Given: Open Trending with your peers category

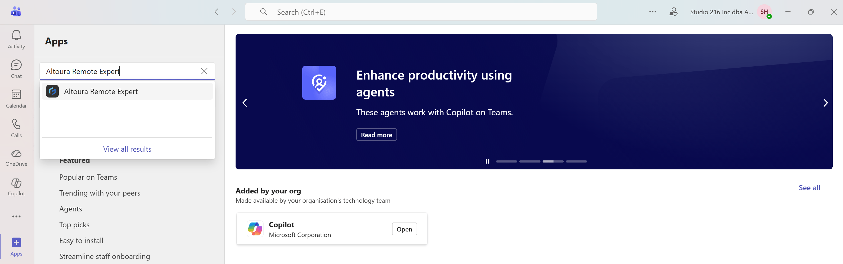Looking at the screenshot, I should click(x=100, y=193).
